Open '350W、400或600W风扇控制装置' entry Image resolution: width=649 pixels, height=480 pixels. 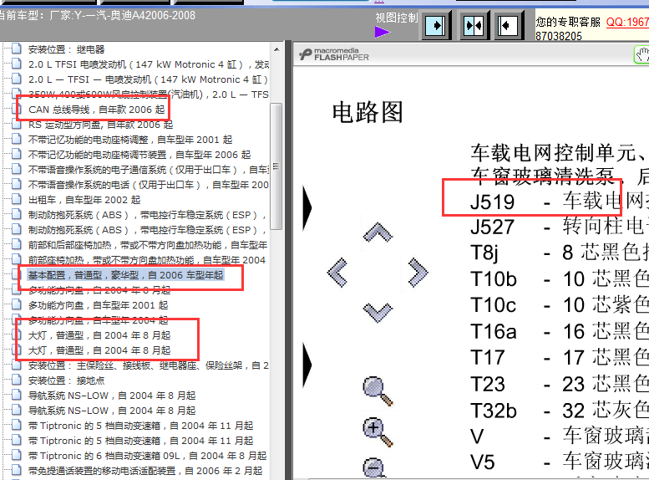pyautogui.click(x=149, y=94)
